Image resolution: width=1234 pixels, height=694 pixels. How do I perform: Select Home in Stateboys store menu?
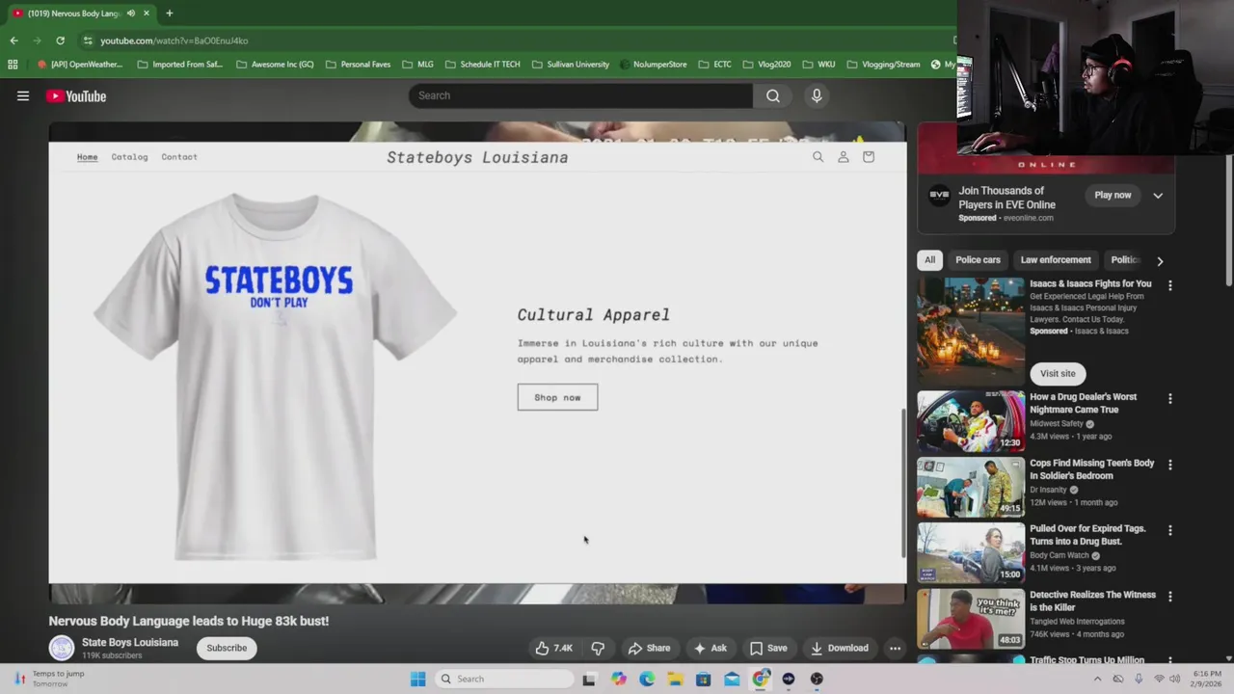pos(87,156)
